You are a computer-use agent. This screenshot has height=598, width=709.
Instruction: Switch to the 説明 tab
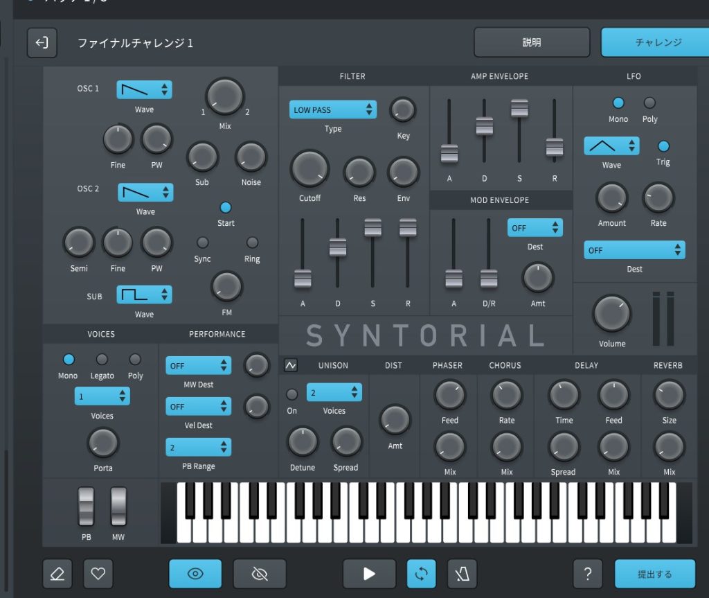531,42
